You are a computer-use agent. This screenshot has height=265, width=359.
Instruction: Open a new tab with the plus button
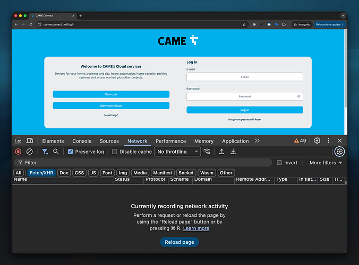[x=80, y=16]
